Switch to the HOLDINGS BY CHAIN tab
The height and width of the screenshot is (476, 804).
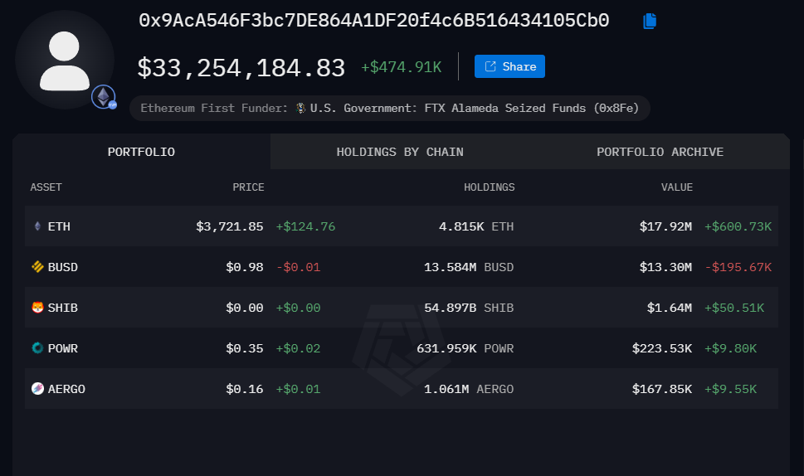coord(400,152)
